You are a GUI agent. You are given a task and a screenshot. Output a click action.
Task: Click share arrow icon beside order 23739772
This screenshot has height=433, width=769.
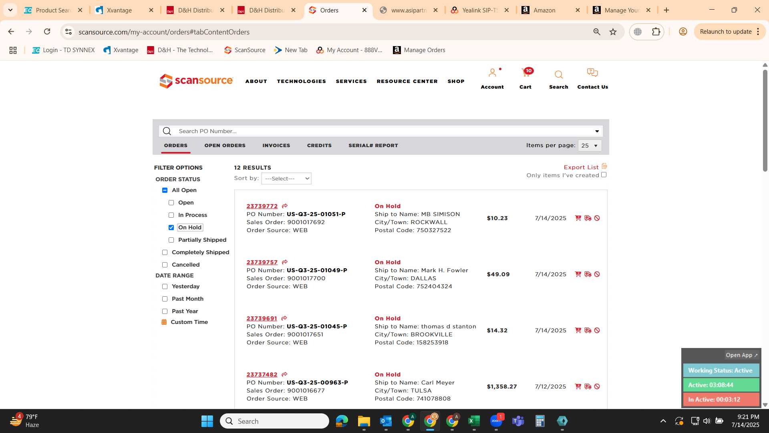click(x=285, y=206)
